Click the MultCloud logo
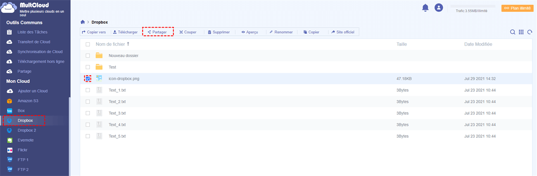 (x=9, y=7)
